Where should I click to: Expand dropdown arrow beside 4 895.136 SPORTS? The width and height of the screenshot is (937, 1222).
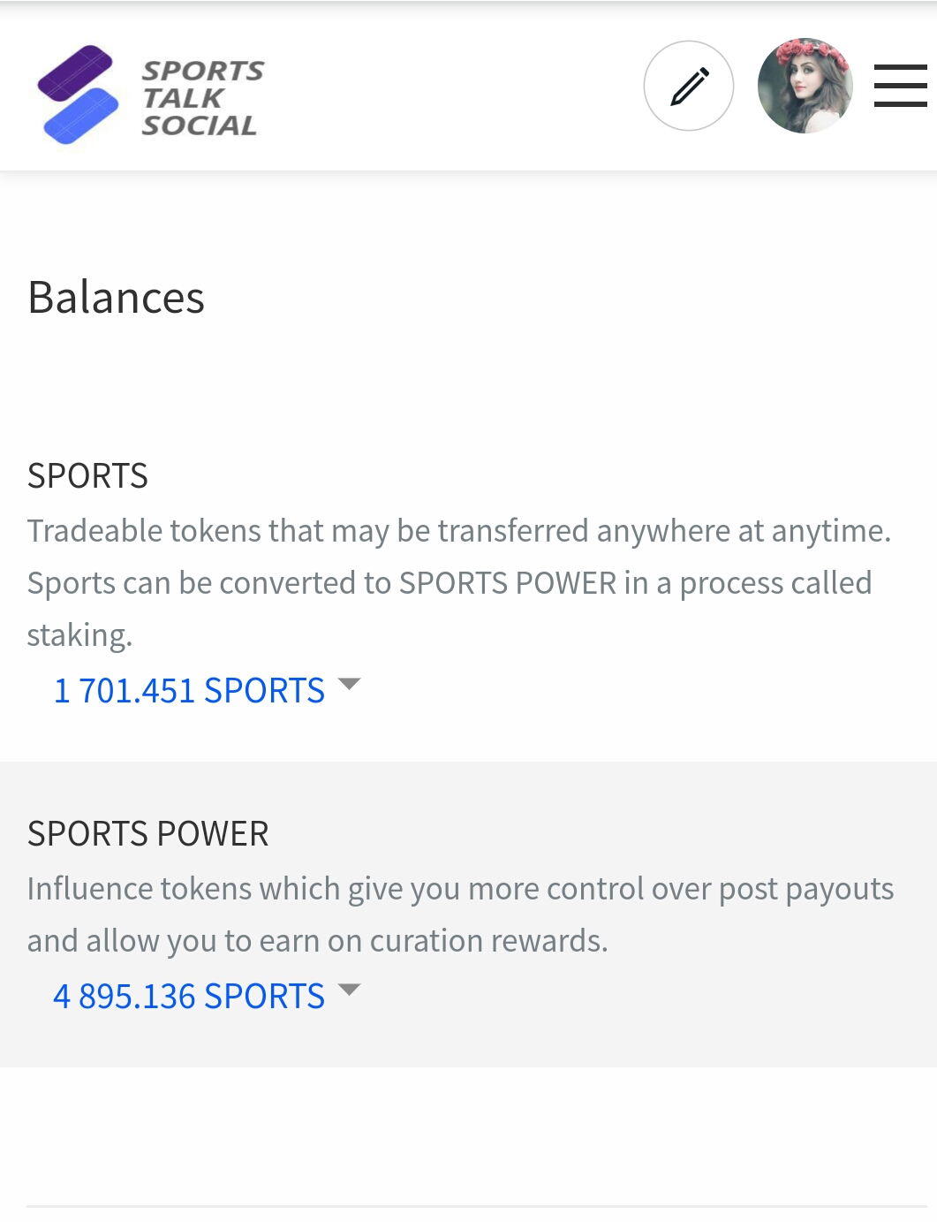pyautogui.click(x=350, y=990)
